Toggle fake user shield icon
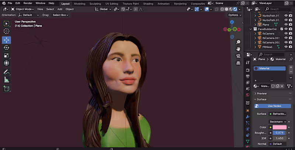 (273, 86)
